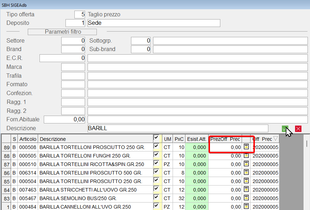Focus the Deposito number field

coord(75,23)
